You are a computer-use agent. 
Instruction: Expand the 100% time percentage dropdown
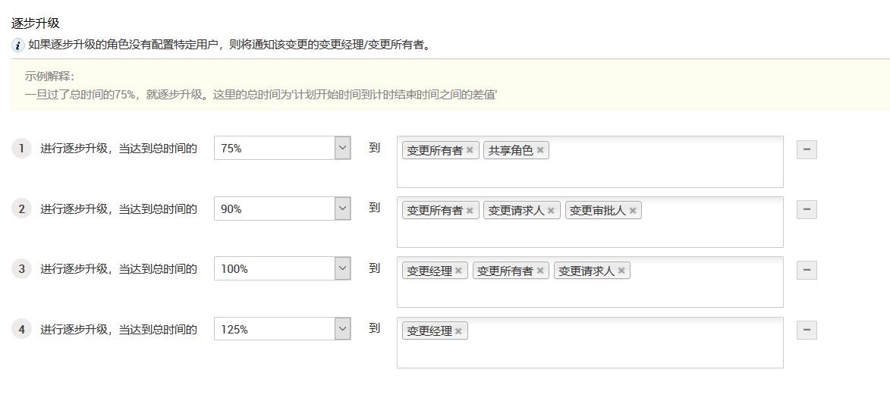[x=342, y=268]
